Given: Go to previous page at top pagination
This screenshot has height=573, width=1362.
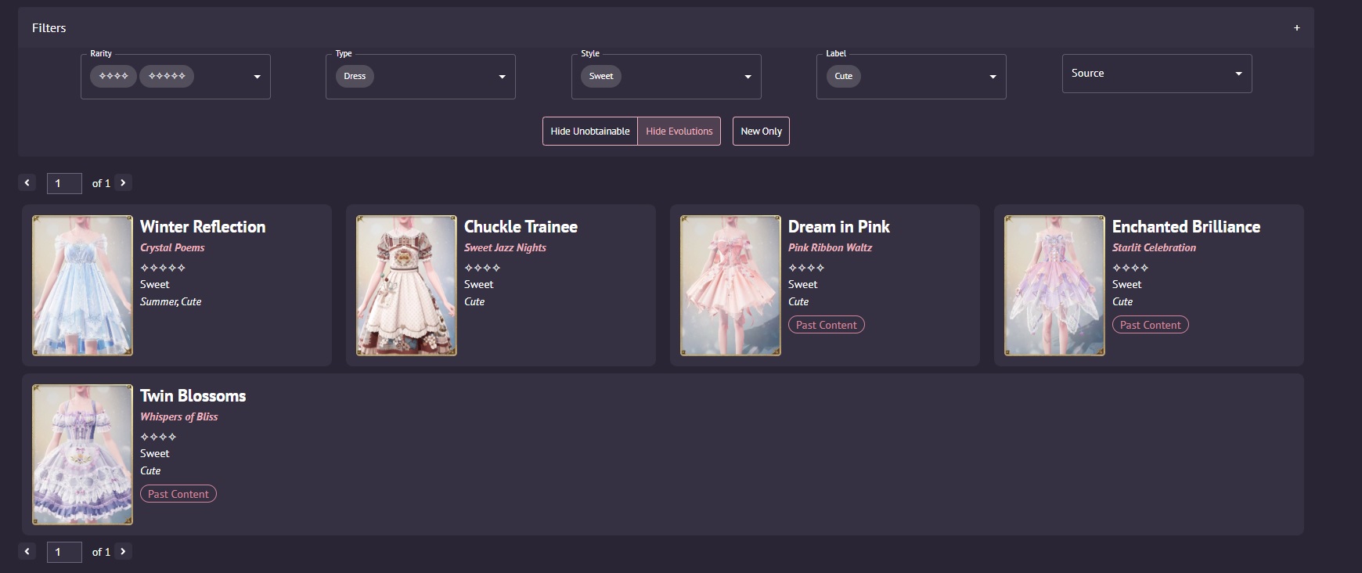Looking at the screenshot, I should pos(27,182).
